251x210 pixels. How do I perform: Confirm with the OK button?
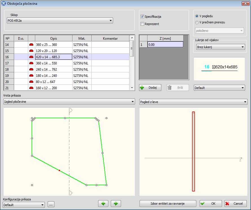point(211,204)
